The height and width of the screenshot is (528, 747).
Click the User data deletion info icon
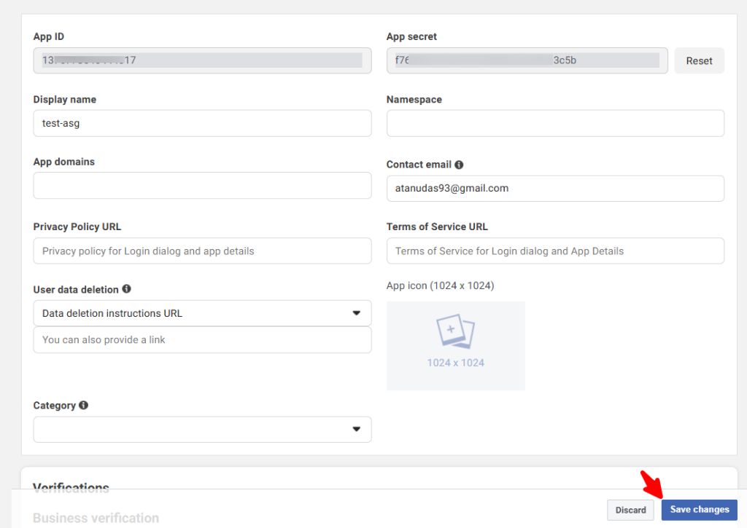126,289
